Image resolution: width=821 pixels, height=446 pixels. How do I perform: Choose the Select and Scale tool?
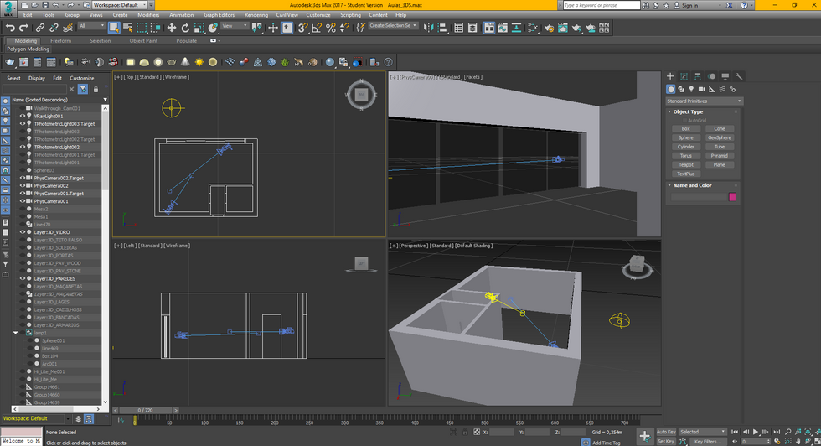click(x=199, y=28)
